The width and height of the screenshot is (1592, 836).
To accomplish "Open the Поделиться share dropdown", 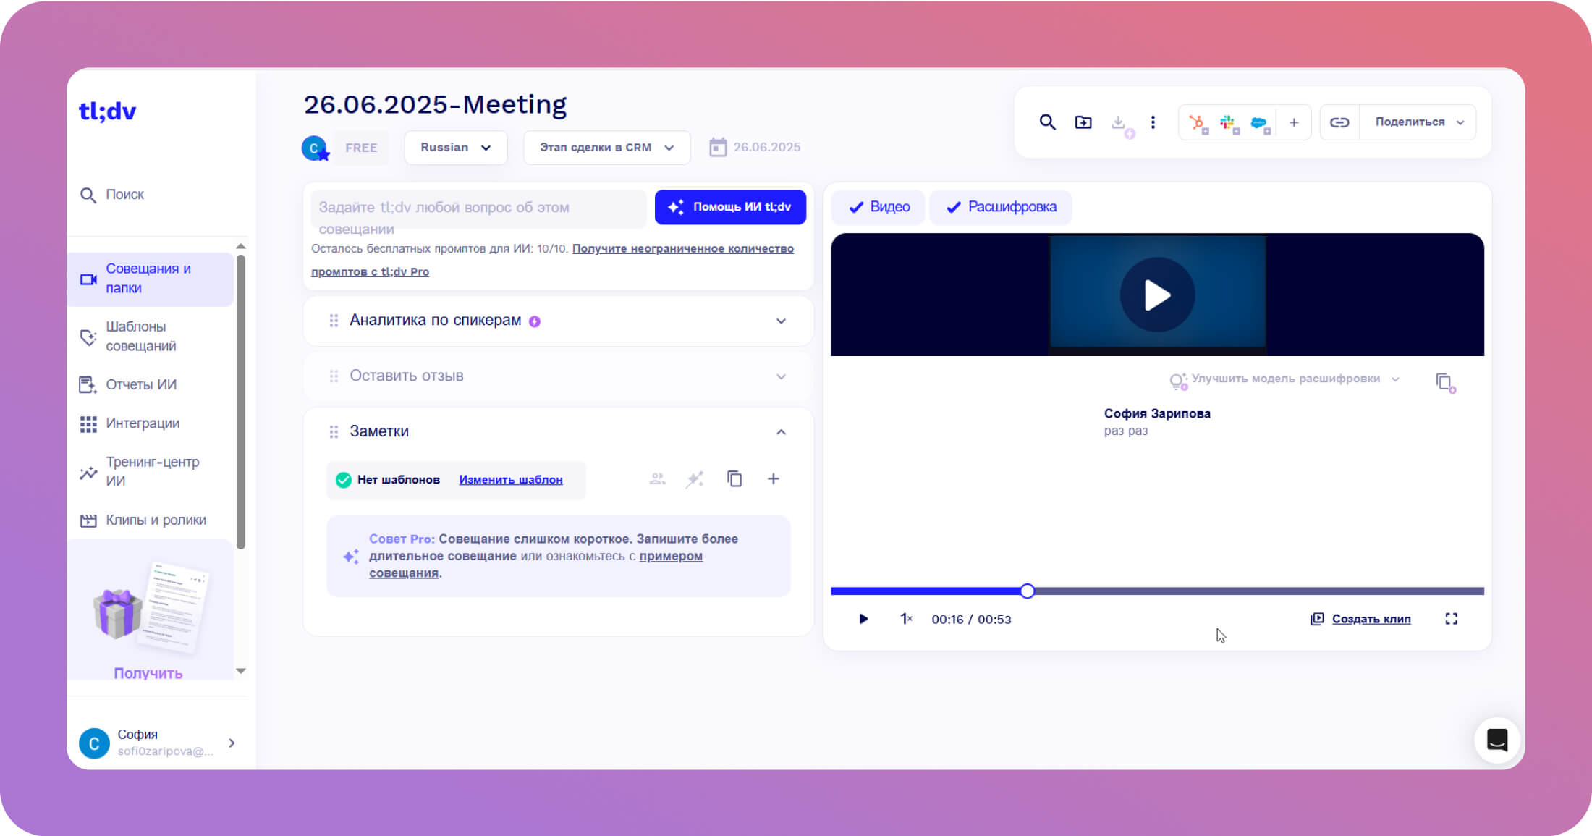I will tap(1418, 122).
